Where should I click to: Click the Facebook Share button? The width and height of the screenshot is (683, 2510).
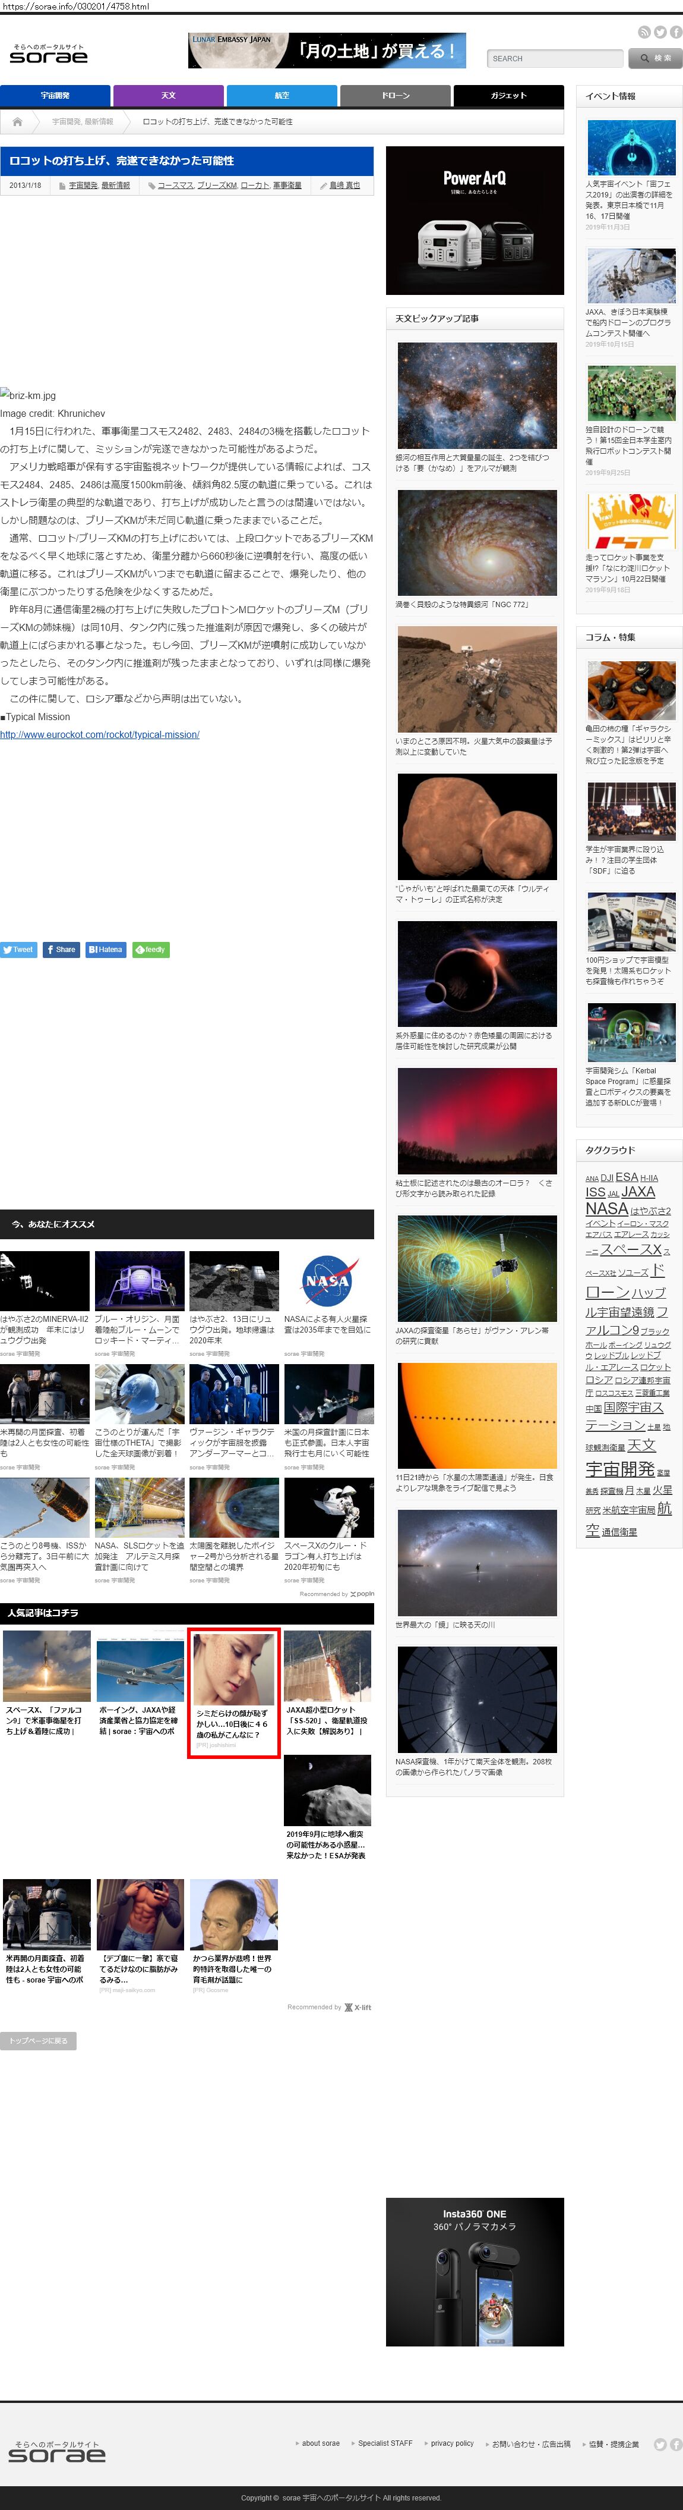pos(61,949)
